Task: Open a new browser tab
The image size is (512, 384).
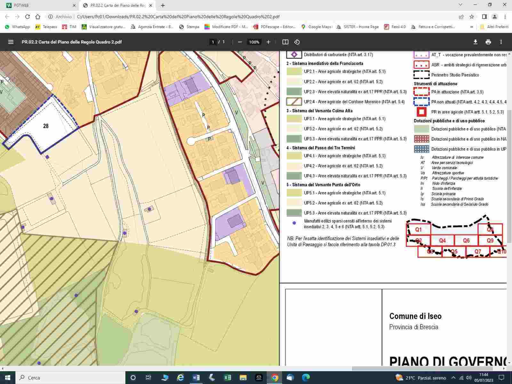Action: point(163,5)
